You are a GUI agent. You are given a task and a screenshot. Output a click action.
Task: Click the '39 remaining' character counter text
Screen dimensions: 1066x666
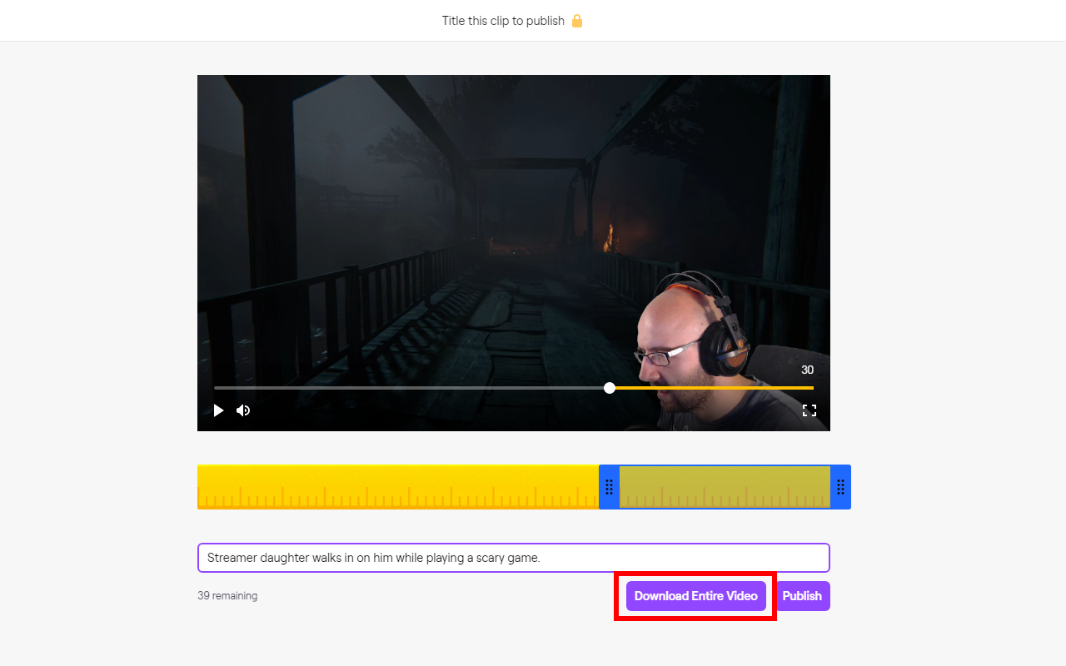(227, 596)
